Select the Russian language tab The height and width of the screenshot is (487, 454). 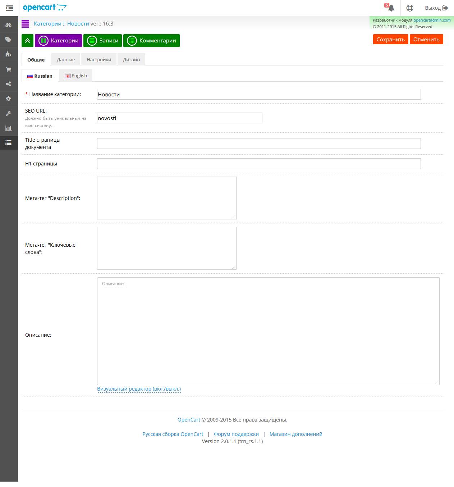point(40,76)
